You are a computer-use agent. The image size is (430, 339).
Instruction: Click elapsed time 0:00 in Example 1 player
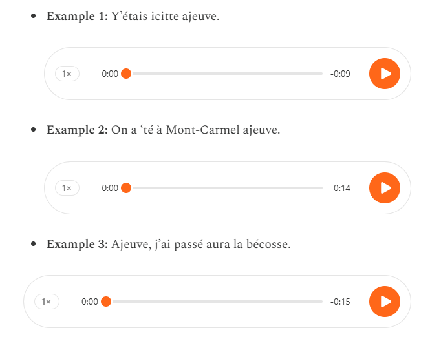coord(110,74)
